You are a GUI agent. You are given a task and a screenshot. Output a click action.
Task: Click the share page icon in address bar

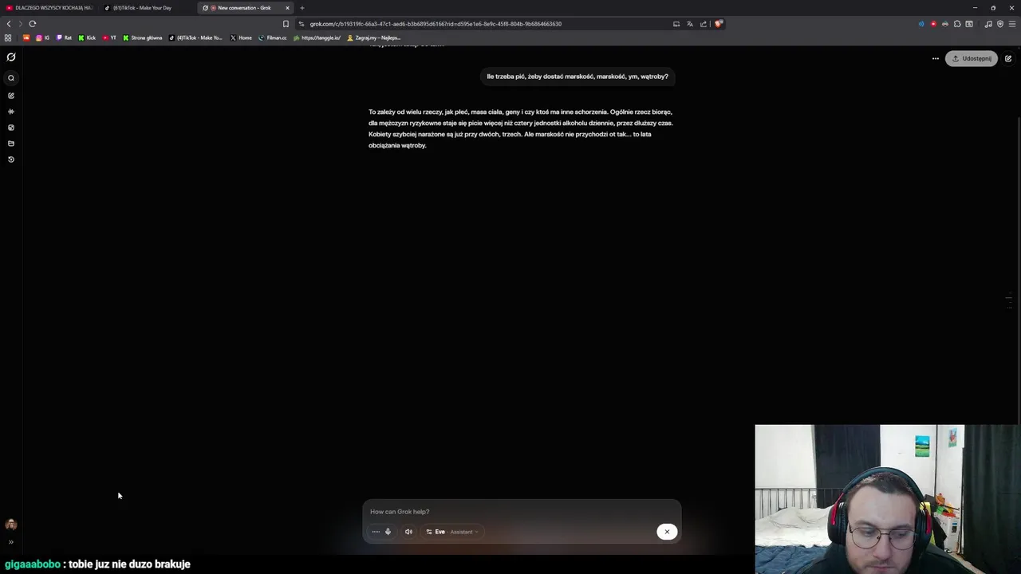(x=704, y=24)
